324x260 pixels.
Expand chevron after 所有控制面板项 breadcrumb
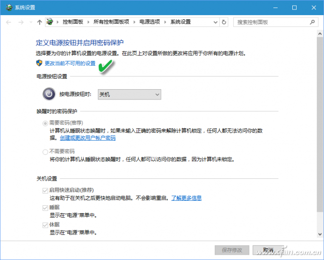coord(134,22)
